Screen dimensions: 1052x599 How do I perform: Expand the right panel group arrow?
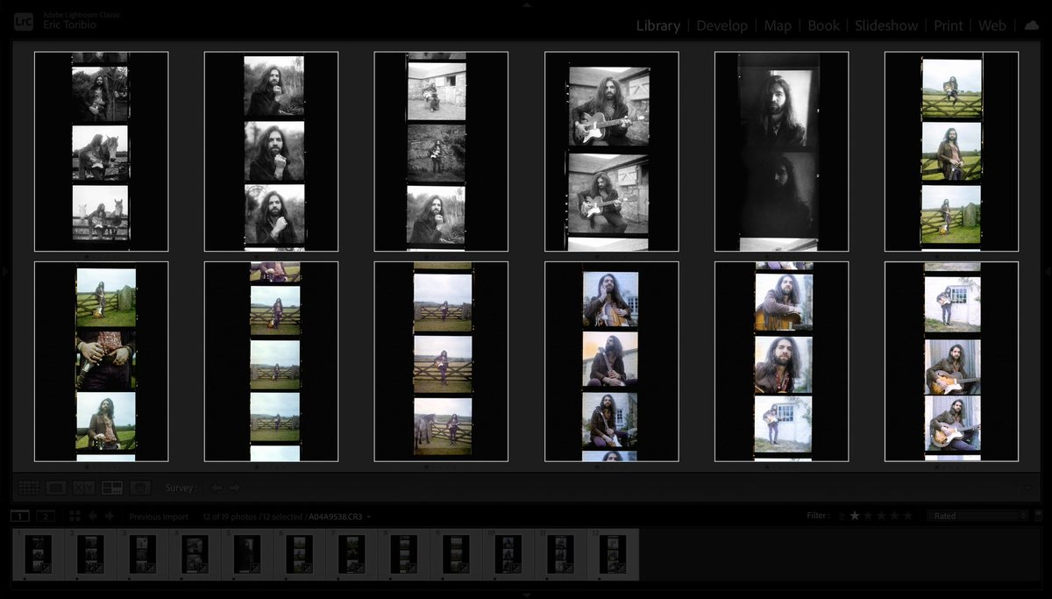pos(1048,273)
